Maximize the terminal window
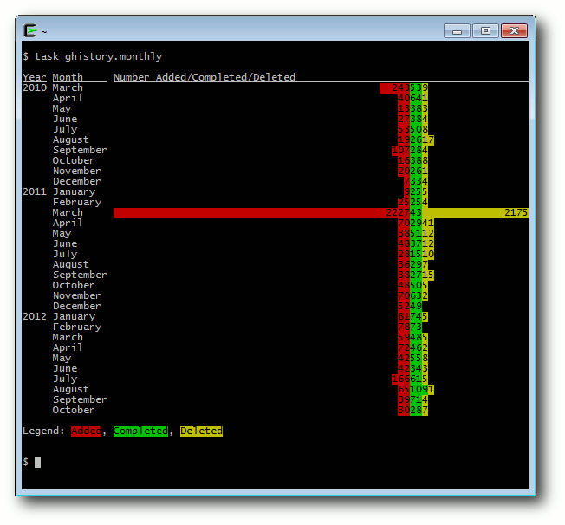The height and width of the screenshot is (525, 565). point(484,31)
